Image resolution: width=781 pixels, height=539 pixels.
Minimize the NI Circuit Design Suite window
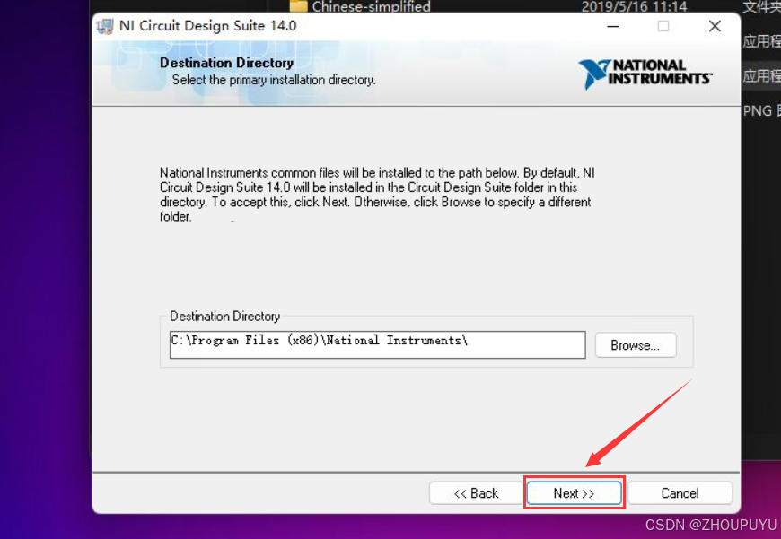point(612,26)
